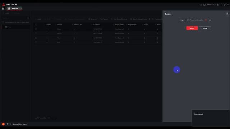This screenshot has height=129, width=230.
Task: Close the Person tab via its icon
Action: tap(20, 9)
